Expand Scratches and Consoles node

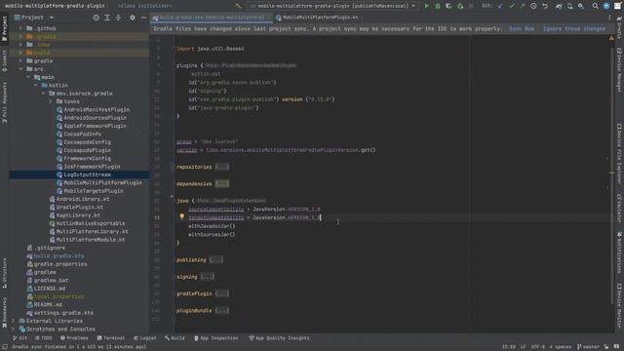pos(13,330)
